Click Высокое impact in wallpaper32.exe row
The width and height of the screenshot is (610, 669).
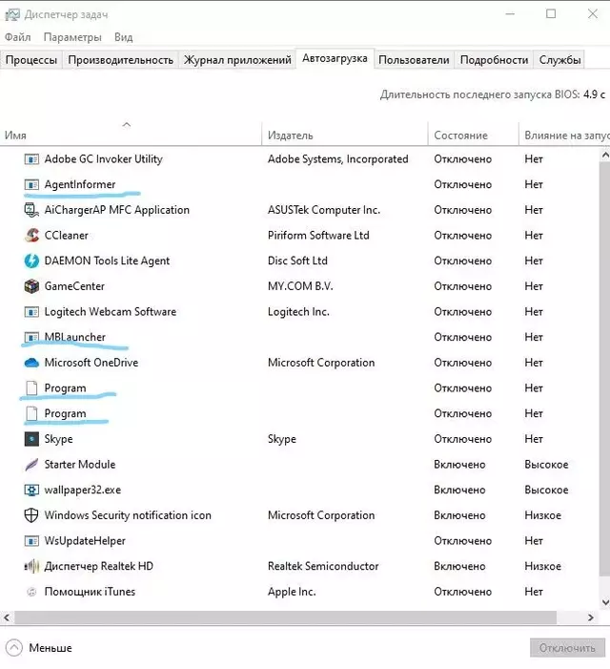pyautogui.click(x=546, y=490)
